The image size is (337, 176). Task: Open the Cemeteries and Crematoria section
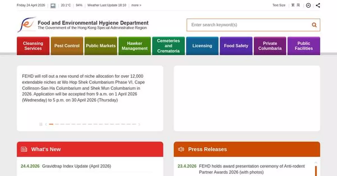pyautogui.click(x=168, y=46)
